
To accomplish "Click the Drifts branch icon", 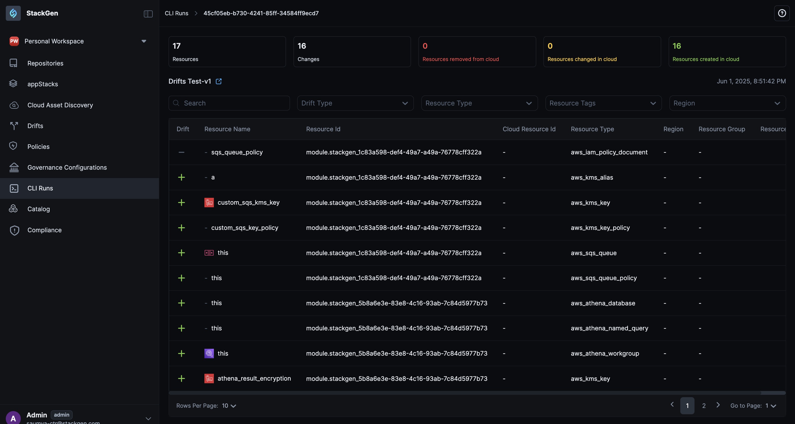I will (x=14, y=126).
